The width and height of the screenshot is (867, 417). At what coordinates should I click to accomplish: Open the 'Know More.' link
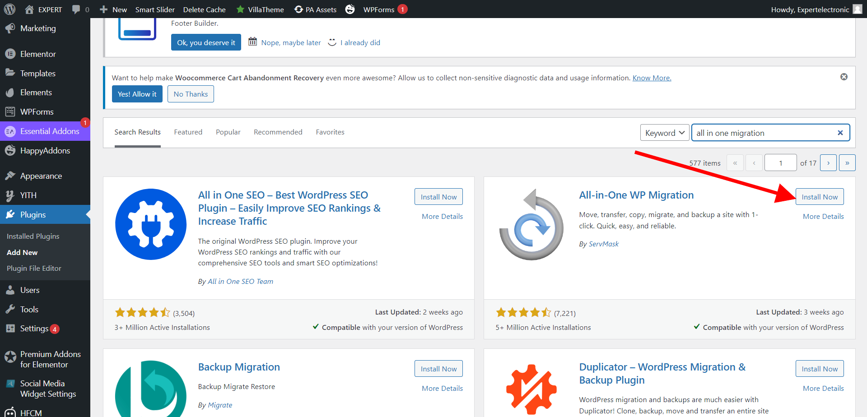652,78
